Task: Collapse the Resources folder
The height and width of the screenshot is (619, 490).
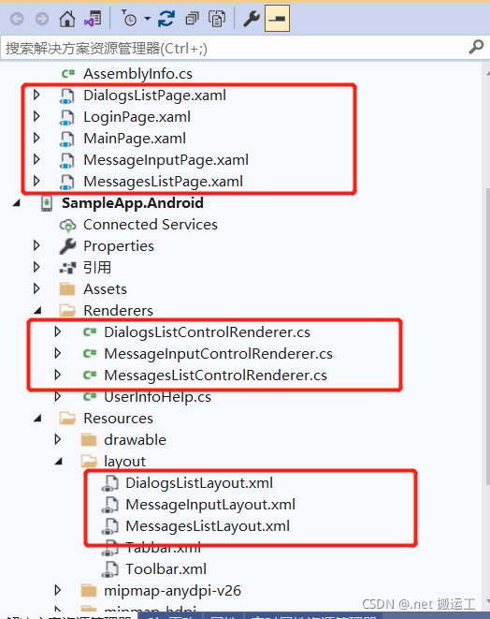Action: 37,418
